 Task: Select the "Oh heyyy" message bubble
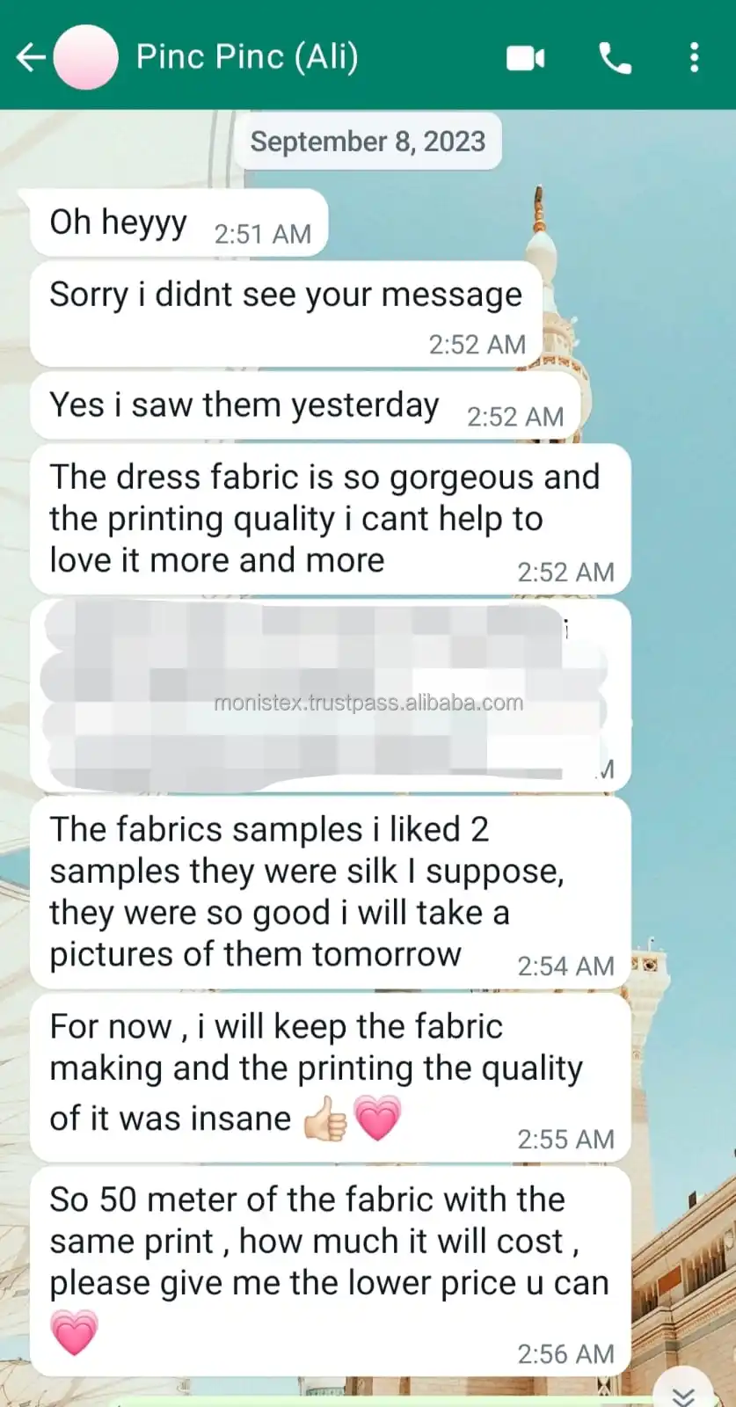(x=179, y=223)
